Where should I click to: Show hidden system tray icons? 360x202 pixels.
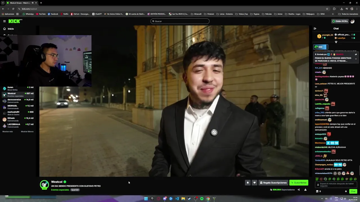tap(322, 199)
